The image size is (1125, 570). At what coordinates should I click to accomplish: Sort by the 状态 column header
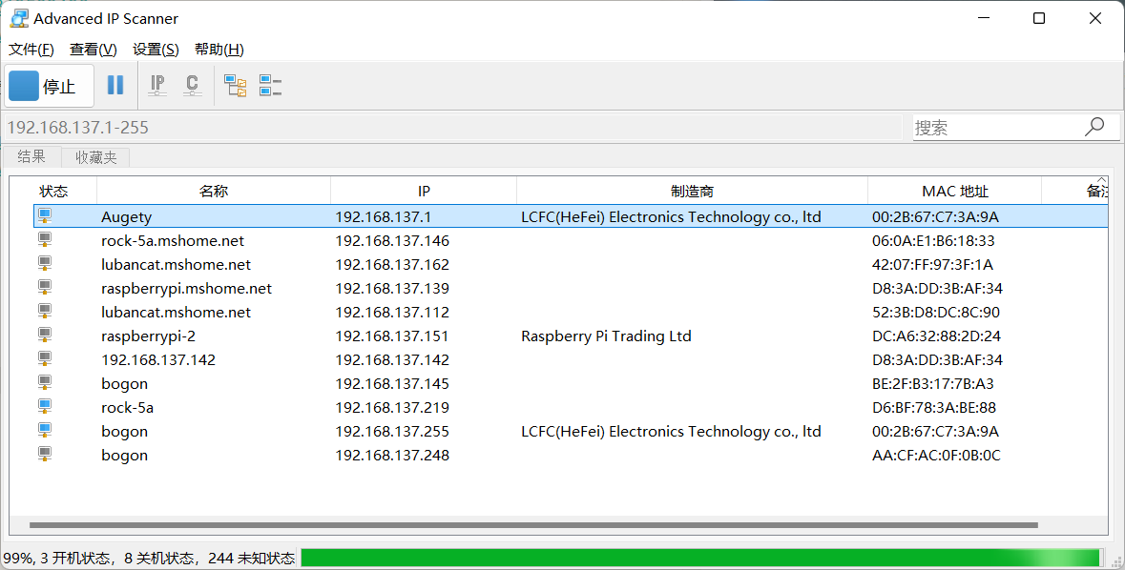click(53, 191)
